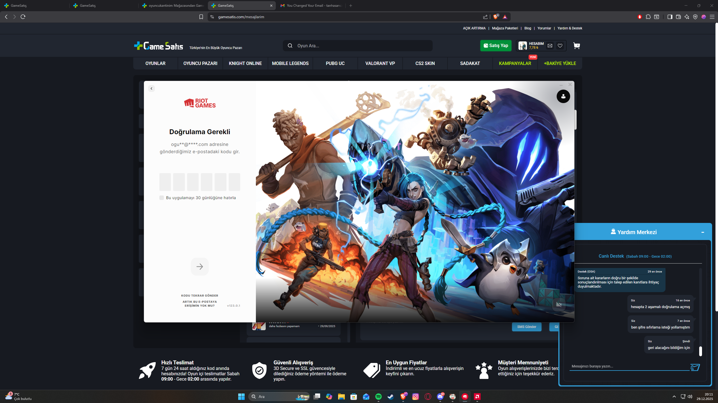
Task: Click the share icon in the address bar
Action: pos(485,17)
